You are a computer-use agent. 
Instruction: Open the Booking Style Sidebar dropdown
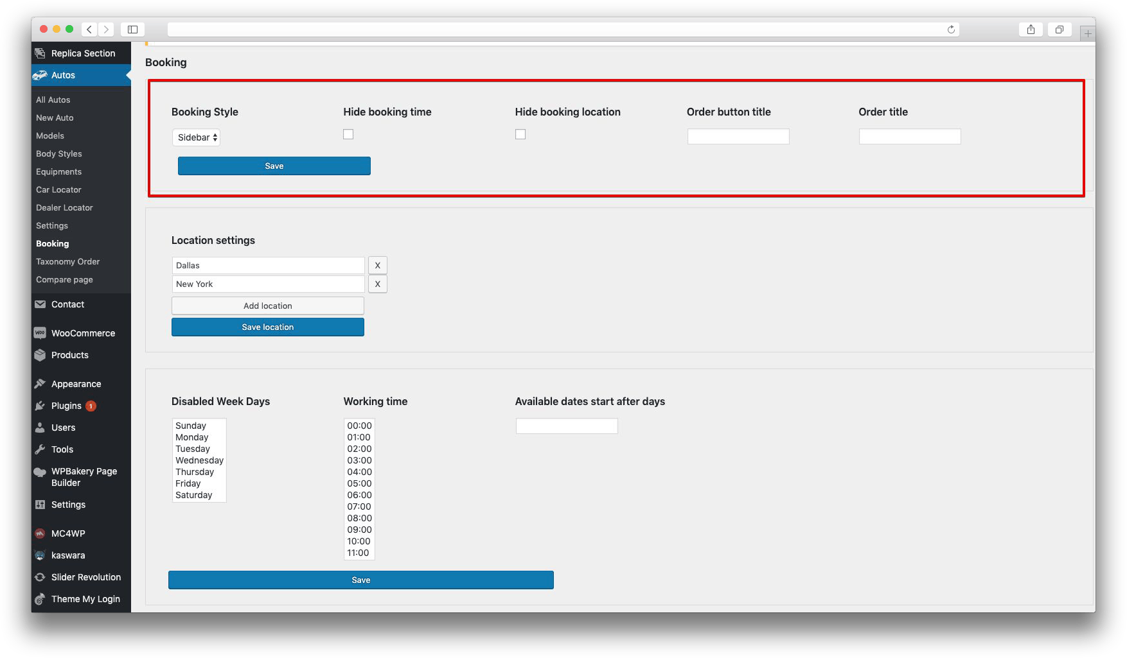pyautogui.click(x=197, y=137)
